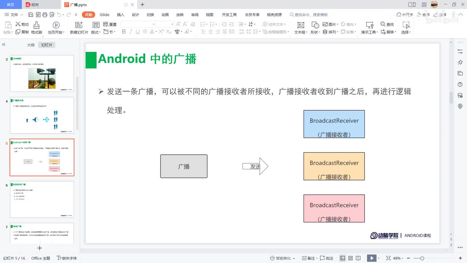Open the font name dropdown
Image resolution: width=467 pixels, height=263 pixels.
click(x=154, y=24)
